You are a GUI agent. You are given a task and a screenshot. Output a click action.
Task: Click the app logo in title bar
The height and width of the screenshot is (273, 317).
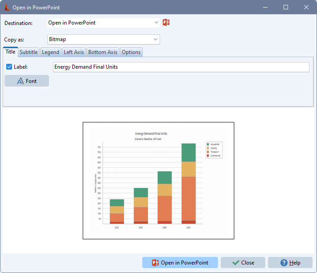pos(6,7)
